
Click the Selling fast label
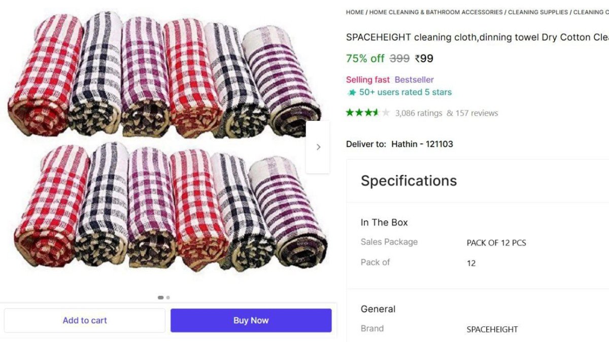(x=367, y=80)
